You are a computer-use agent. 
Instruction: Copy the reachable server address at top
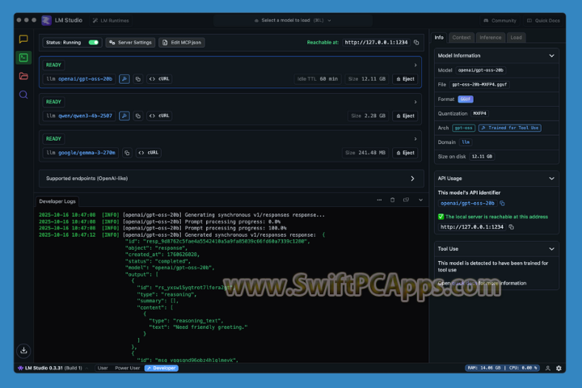pos(416,42)
